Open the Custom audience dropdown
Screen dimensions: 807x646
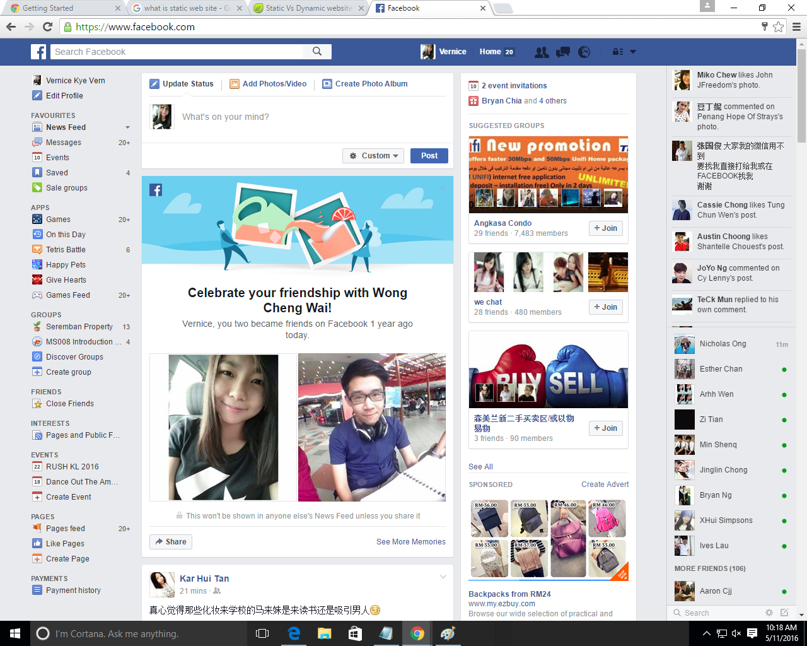(x=373, y=156)
